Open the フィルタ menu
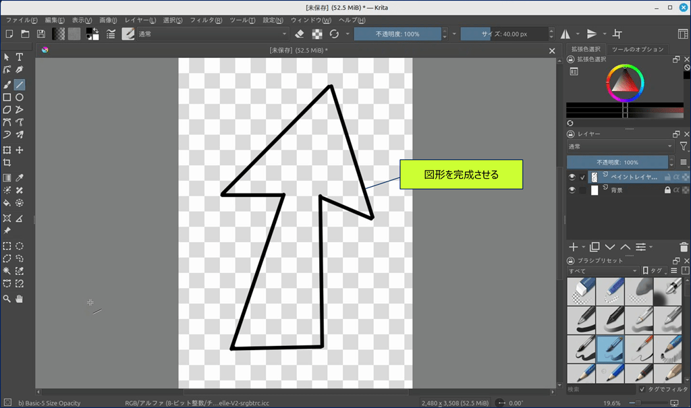This screenshot has width=691, height=408. click(206, 20)
